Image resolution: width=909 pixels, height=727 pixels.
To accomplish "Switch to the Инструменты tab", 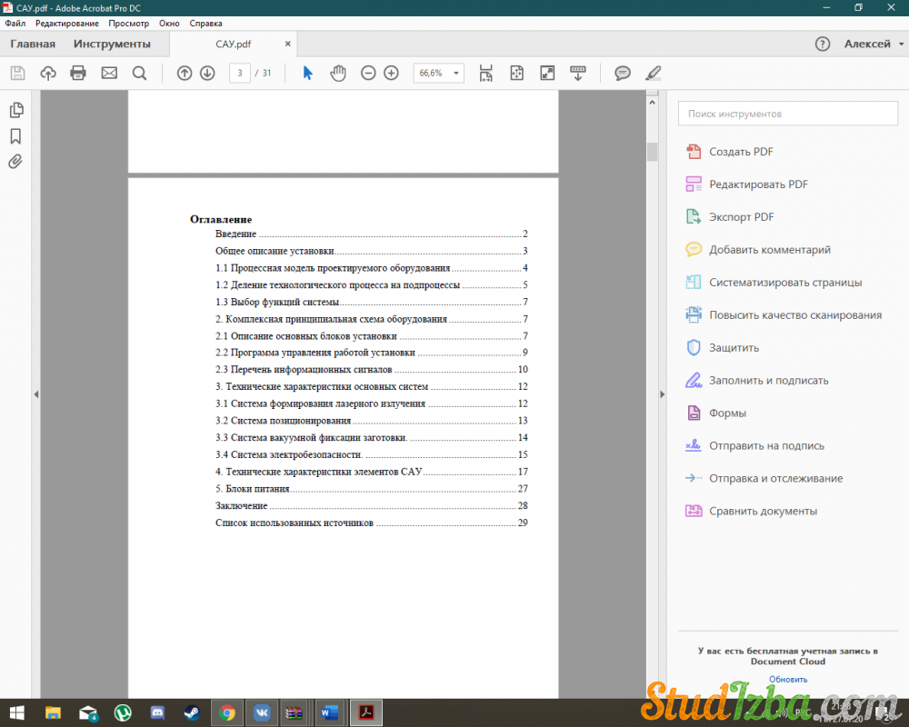I will [112, 44].
